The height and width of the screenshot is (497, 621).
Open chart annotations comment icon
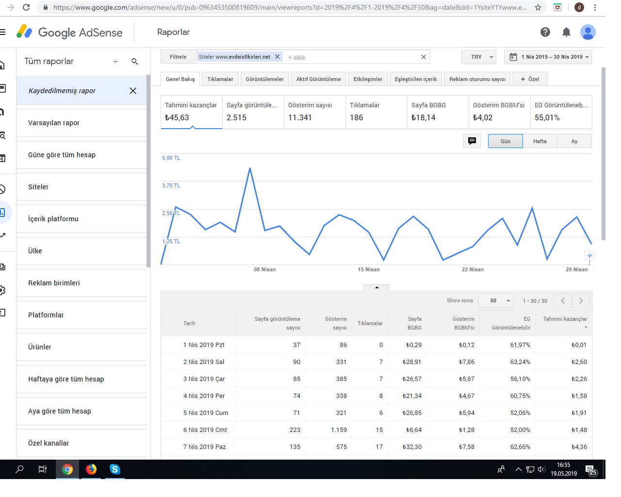coord(472,141)
